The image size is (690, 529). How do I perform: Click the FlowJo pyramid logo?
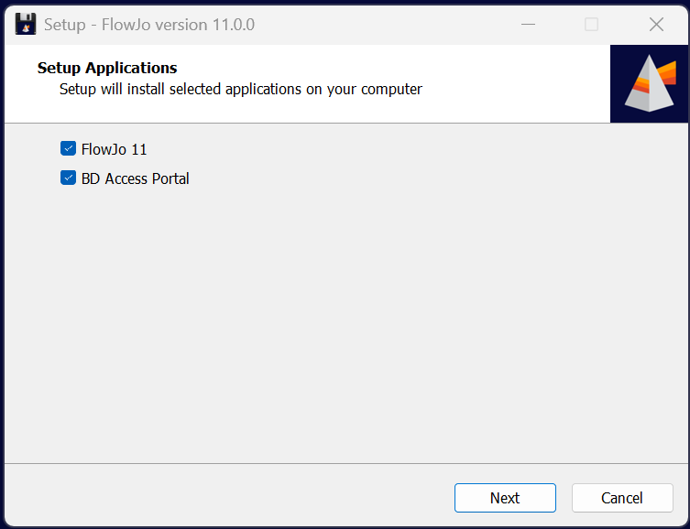650,83
